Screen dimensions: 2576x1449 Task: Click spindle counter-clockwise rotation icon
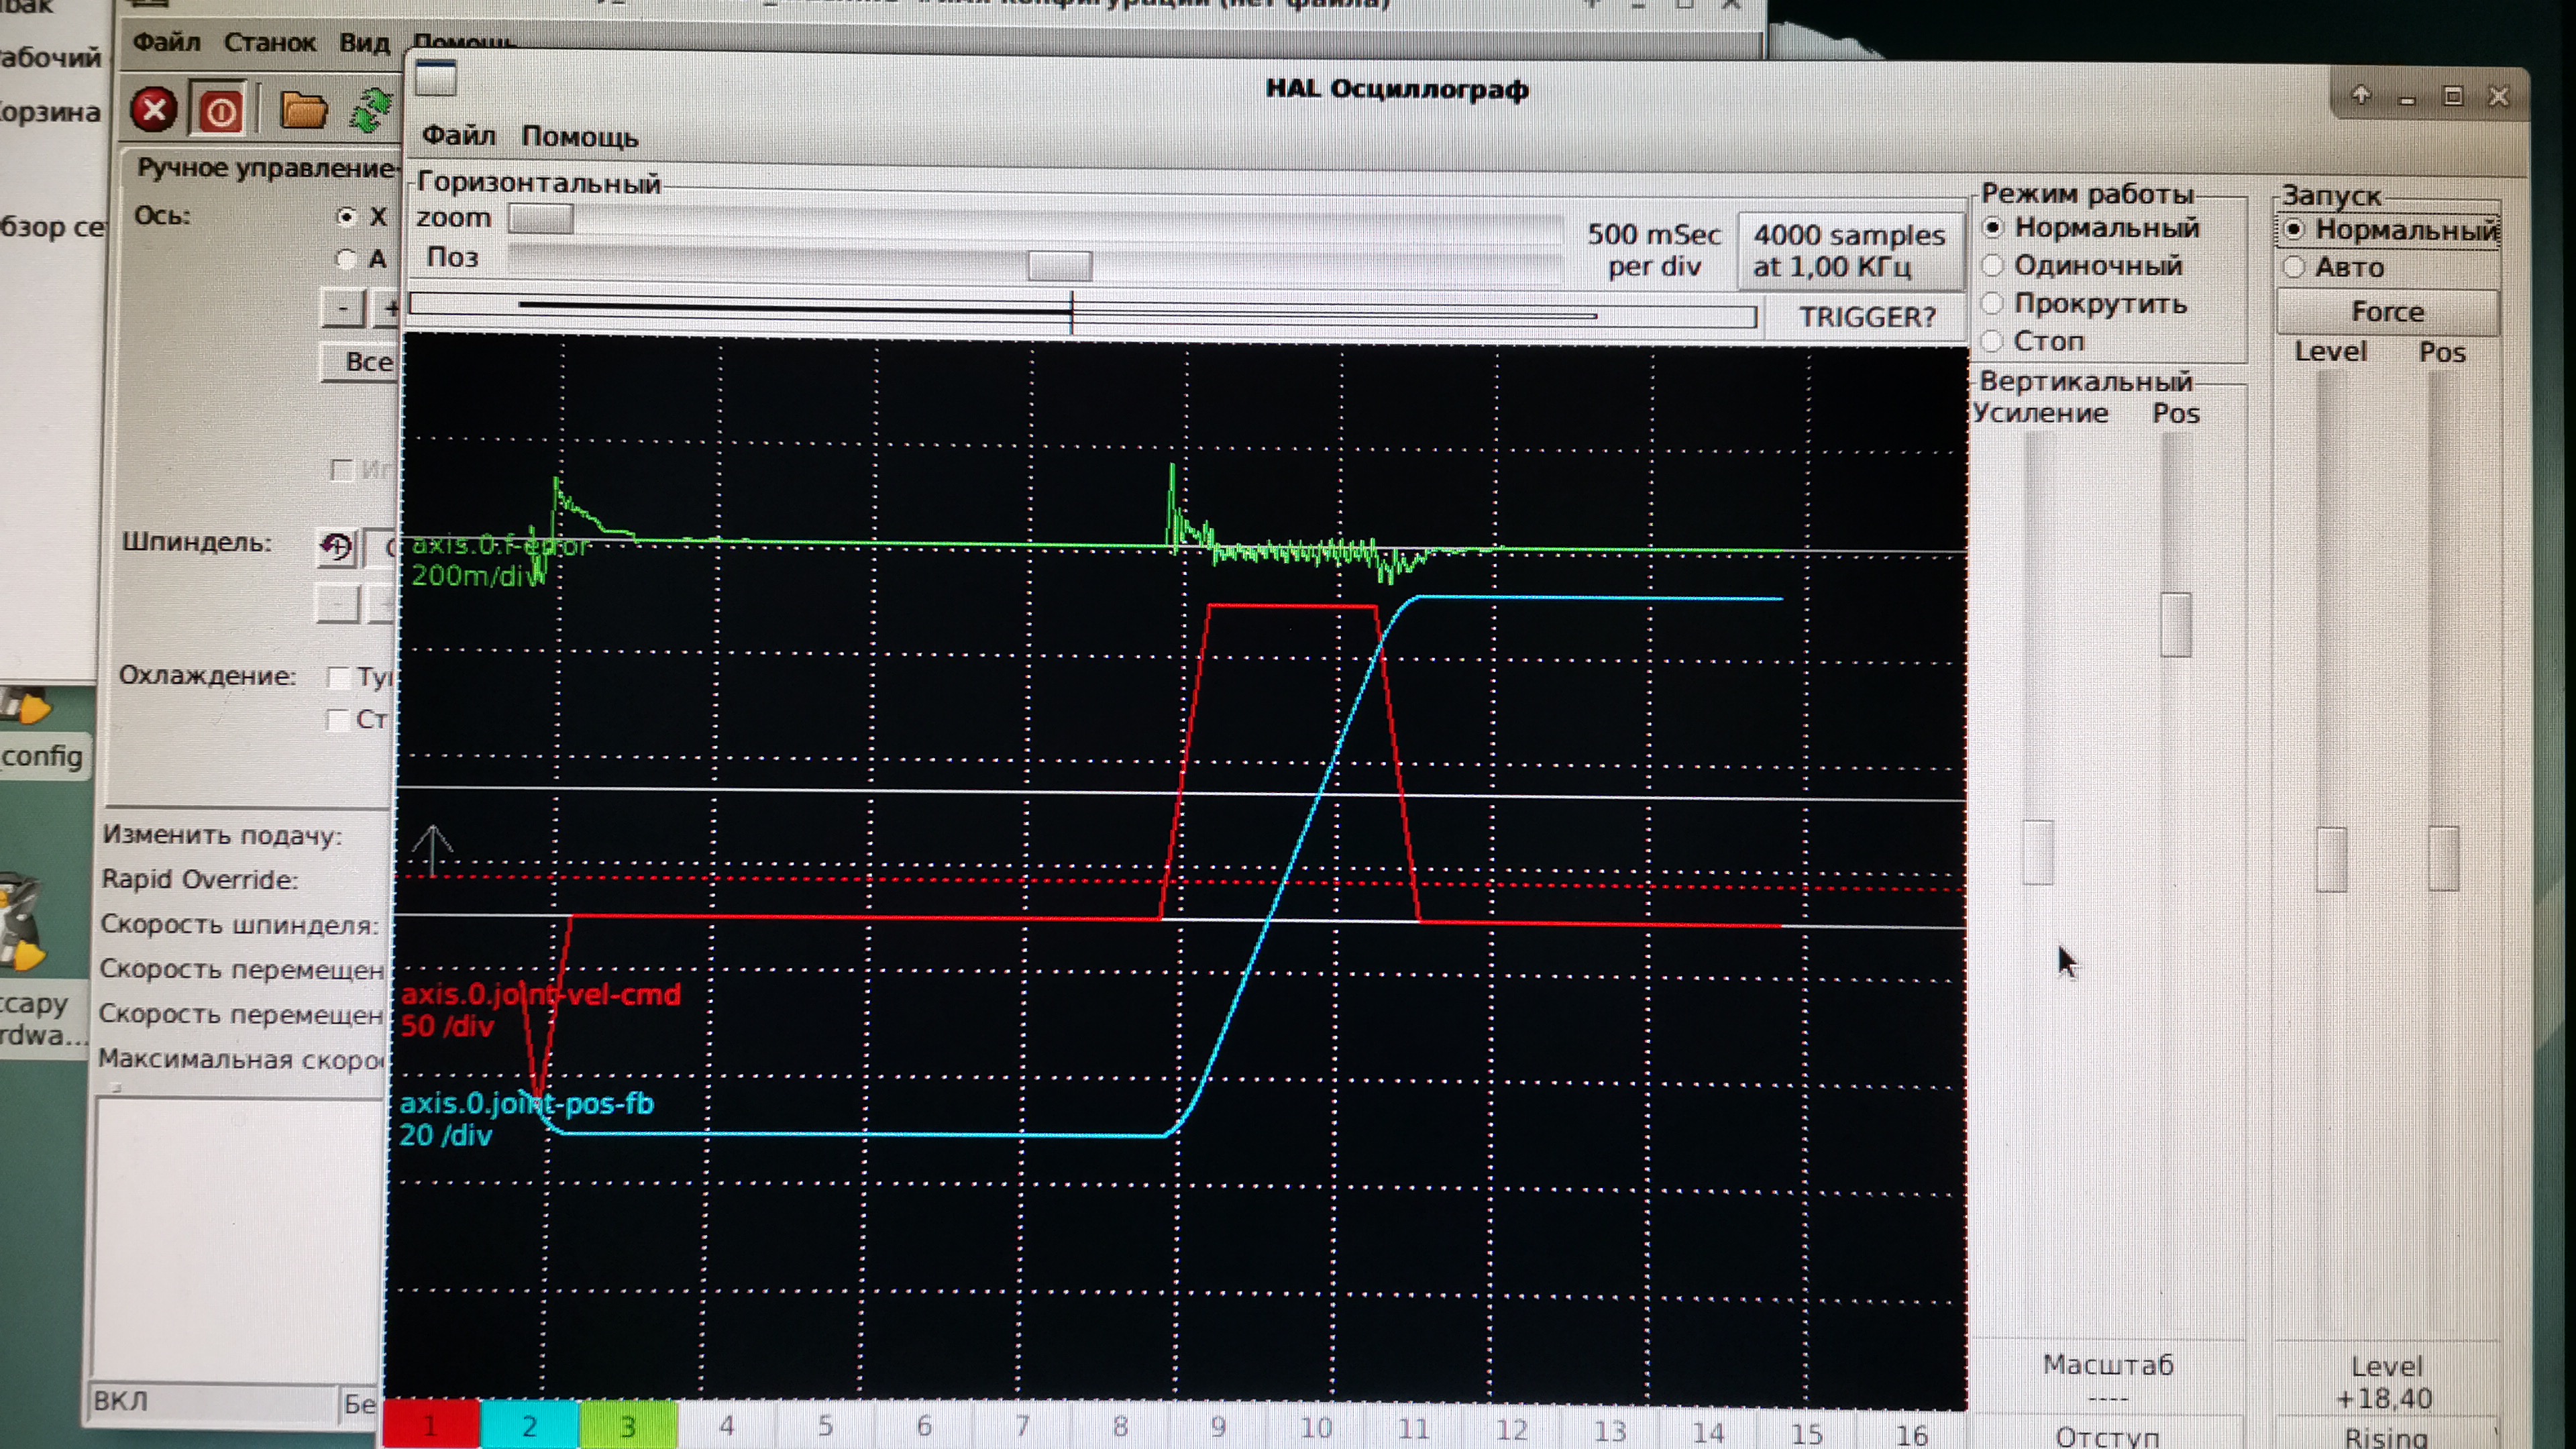tap(336, 547)
